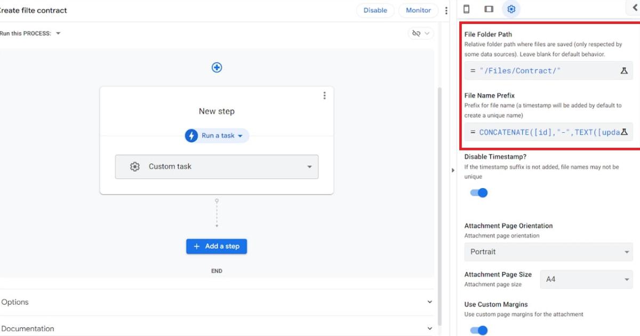The height and width of the screenshot is (336, 640).
Task: Open expression flask for File Name Prefix
Action: 624,132
